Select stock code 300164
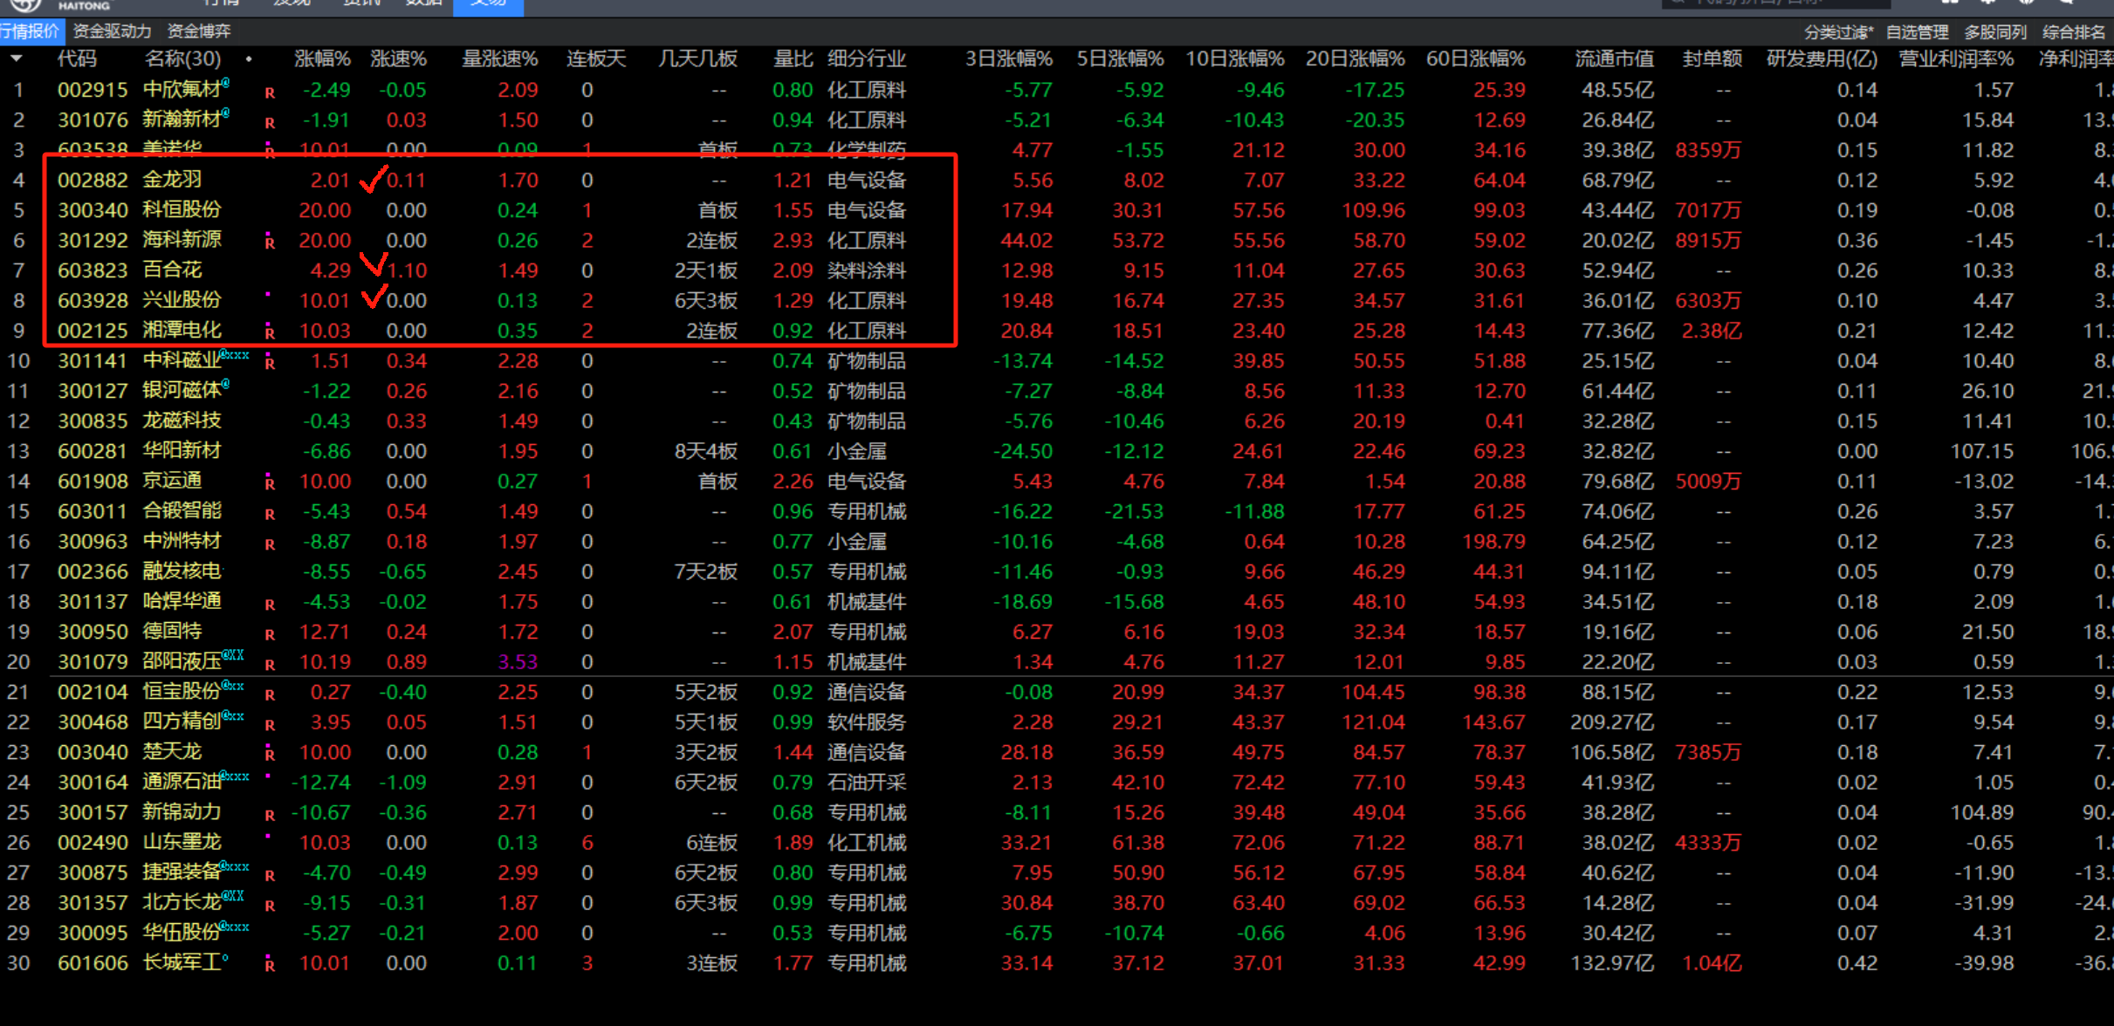2114x1026 pixels. click(93, 783)
